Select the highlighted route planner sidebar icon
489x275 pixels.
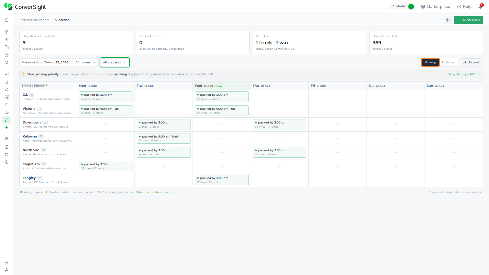pyautogui.click(x=7, y=120)
